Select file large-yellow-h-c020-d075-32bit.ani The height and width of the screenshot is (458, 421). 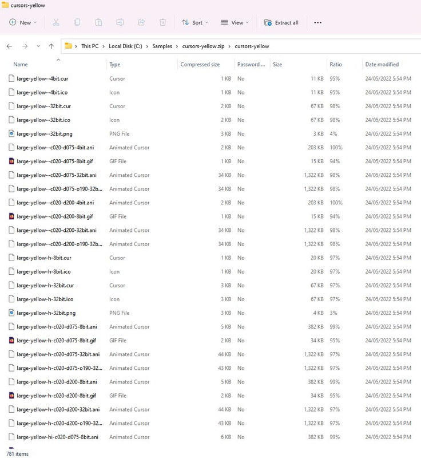58,354
